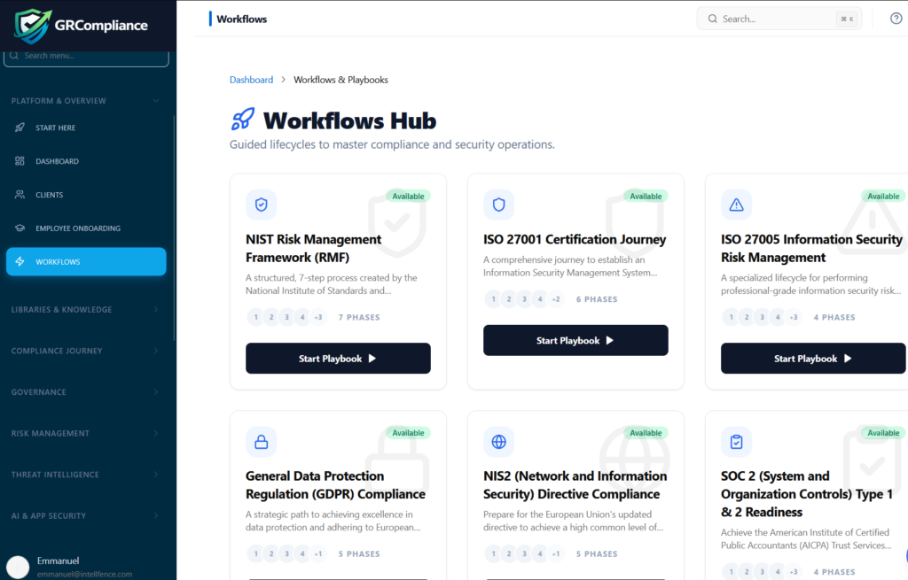
Task: Open Employee Onboarding in the sidebar
Action: pyautogui.click(x=77, y=228)
